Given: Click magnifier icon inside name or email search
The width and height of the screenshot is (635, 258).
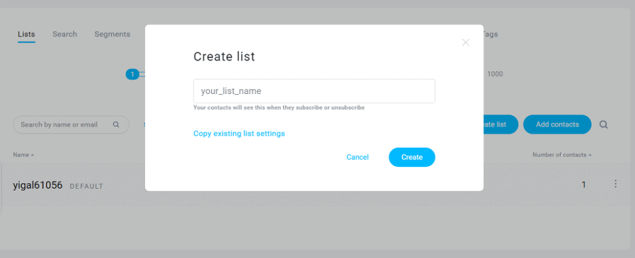Looking at the screenshot, I should click(116, 125).
